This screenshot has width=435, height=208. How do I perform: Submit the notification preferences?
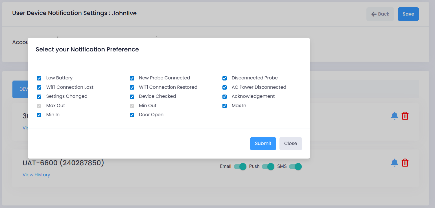click(263, 144)
